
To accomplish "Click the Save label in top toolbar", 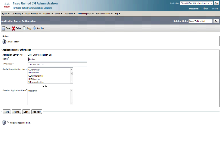I will pos(8,28).
